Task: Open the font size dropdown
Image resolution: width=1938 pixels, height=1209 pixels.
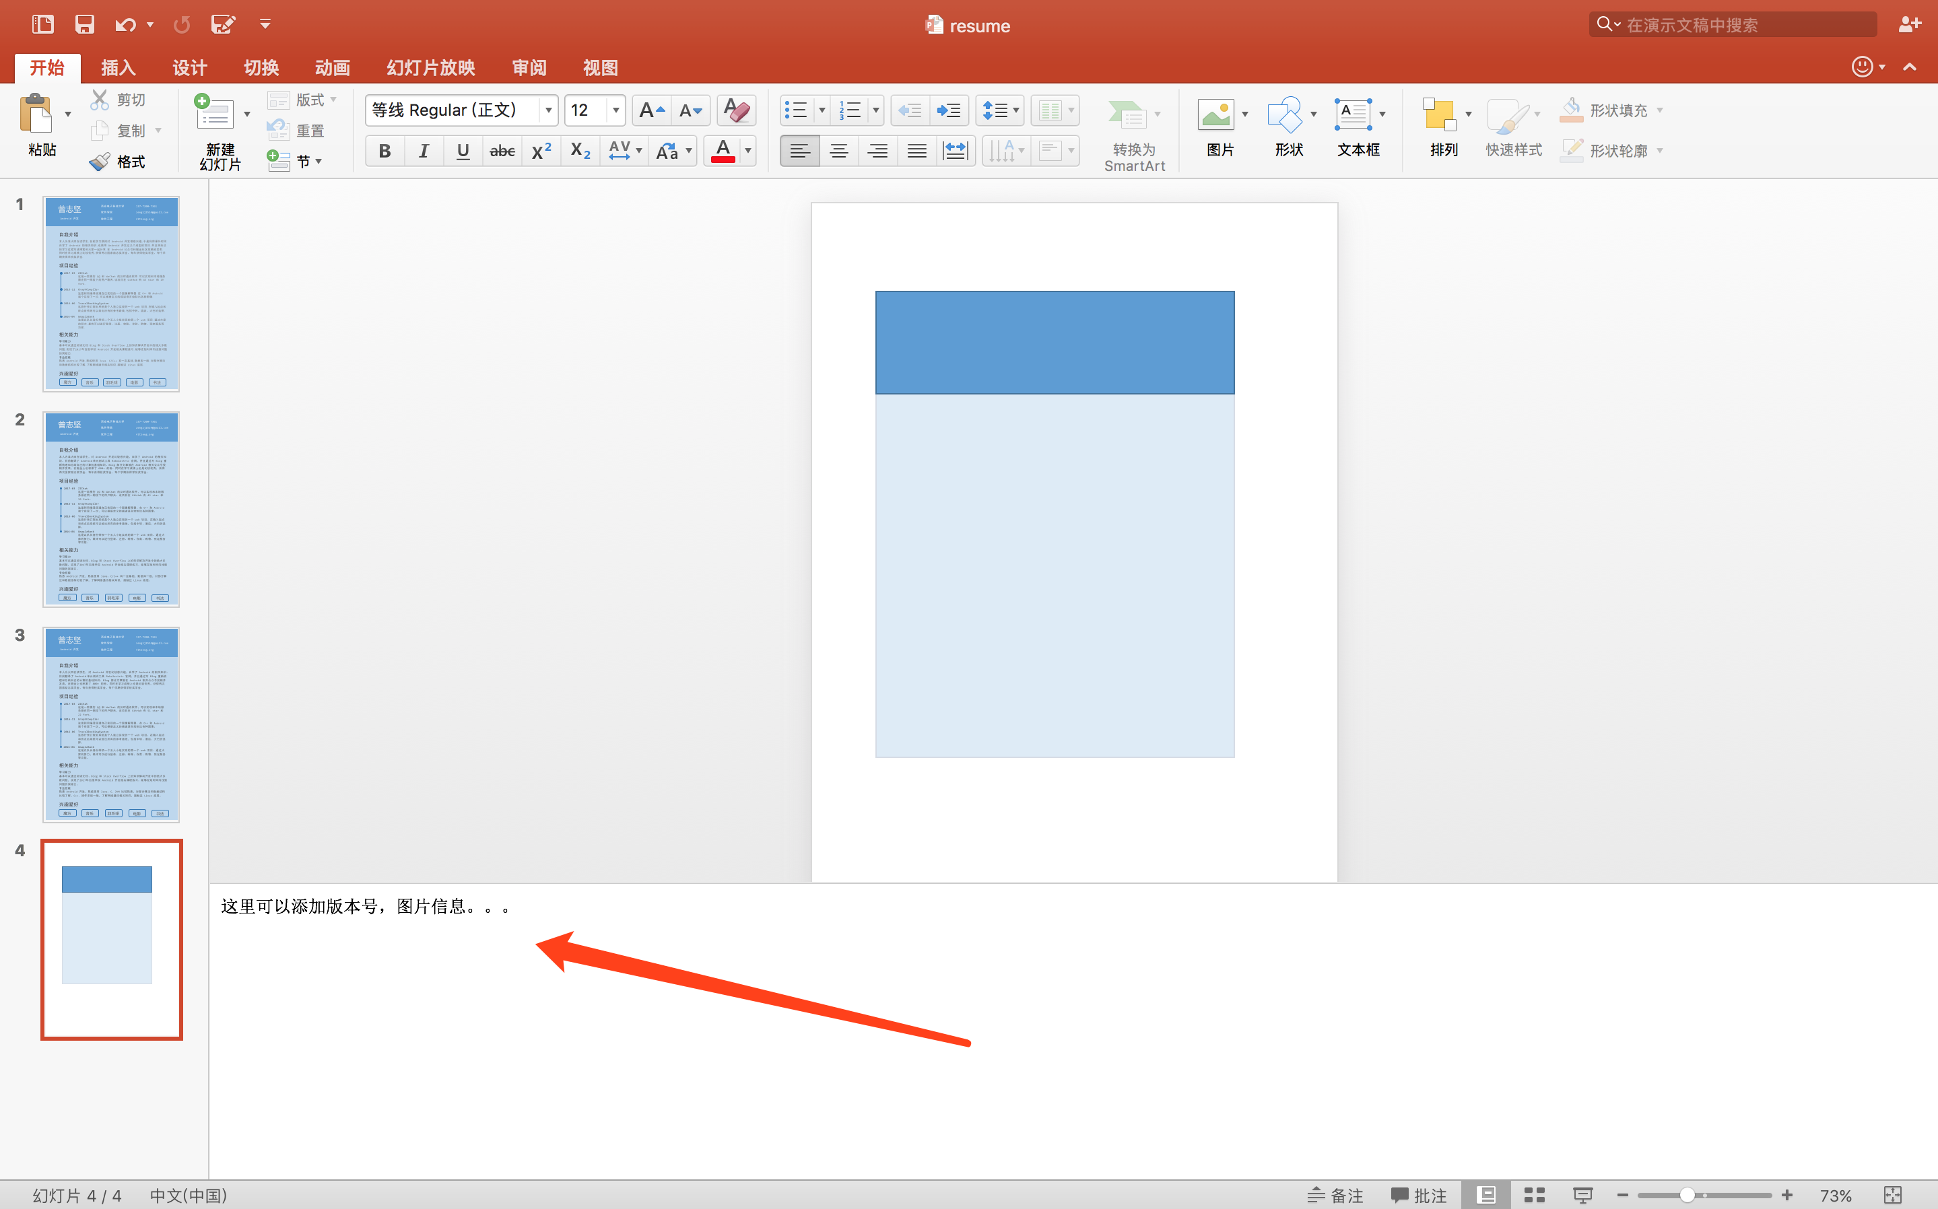Action: tap(615, 110)
